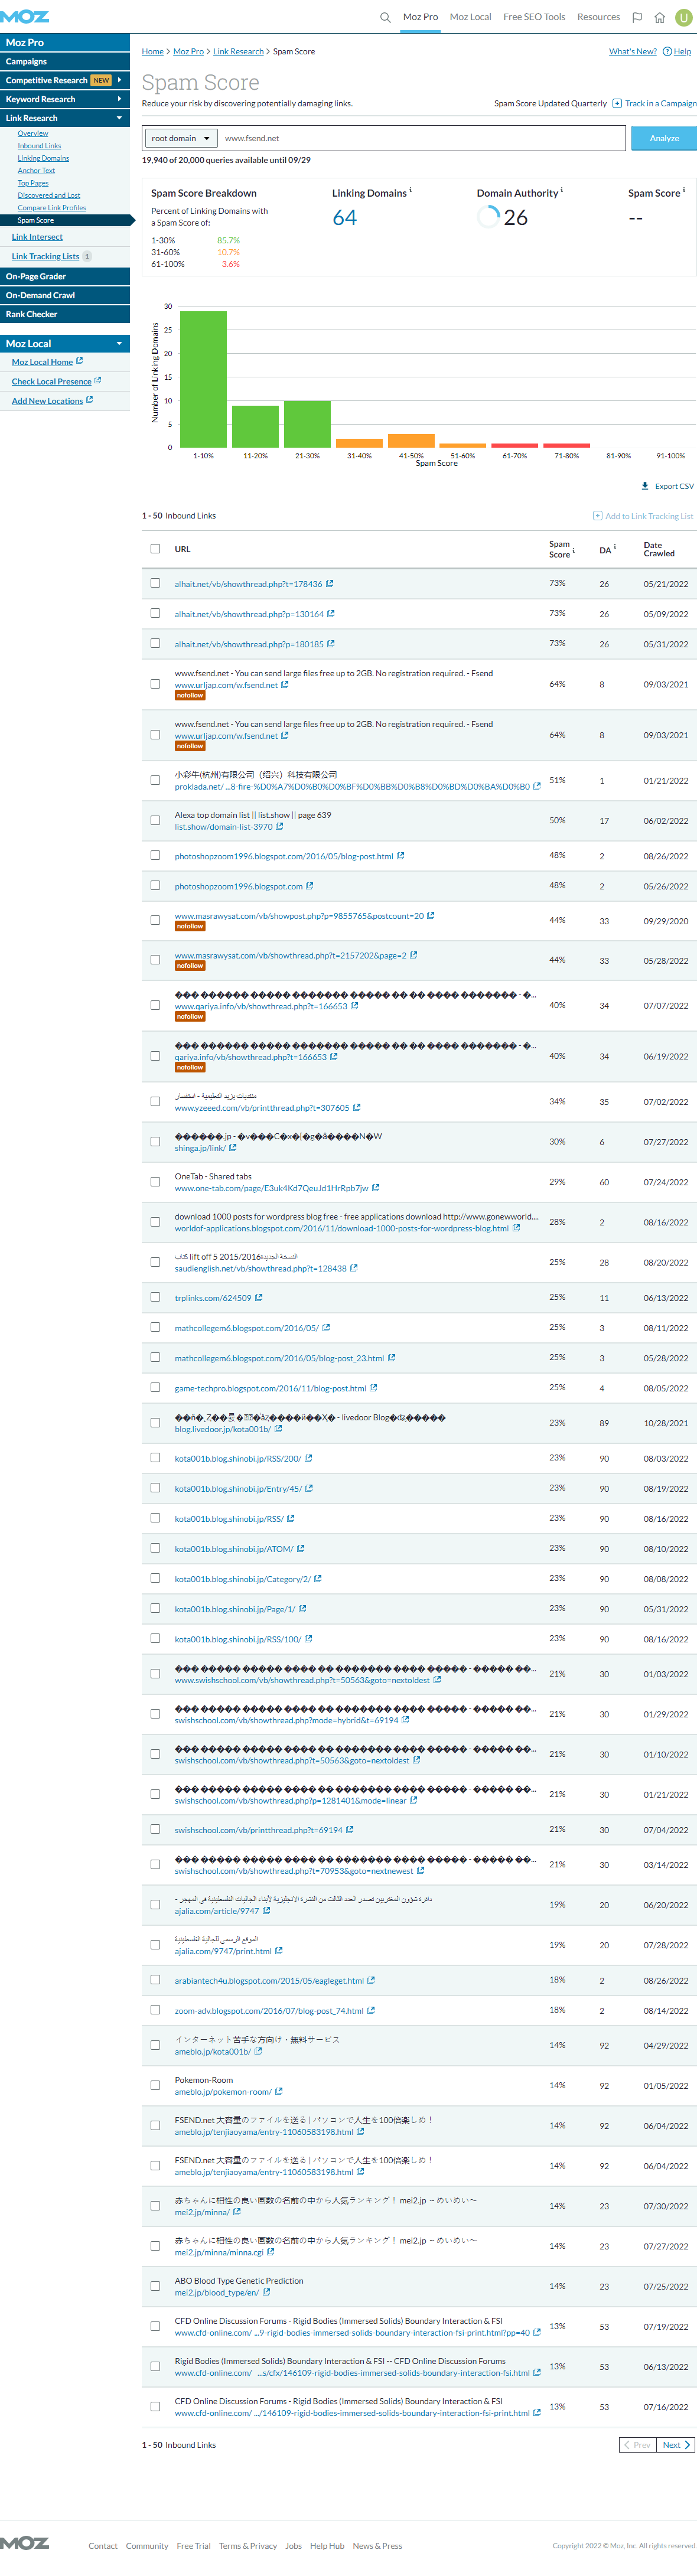Open external icon beside shinga.jp/link/
The height and width of the screenshot is (2576, 697).
pyautogui.click(x=233, y=1148)
